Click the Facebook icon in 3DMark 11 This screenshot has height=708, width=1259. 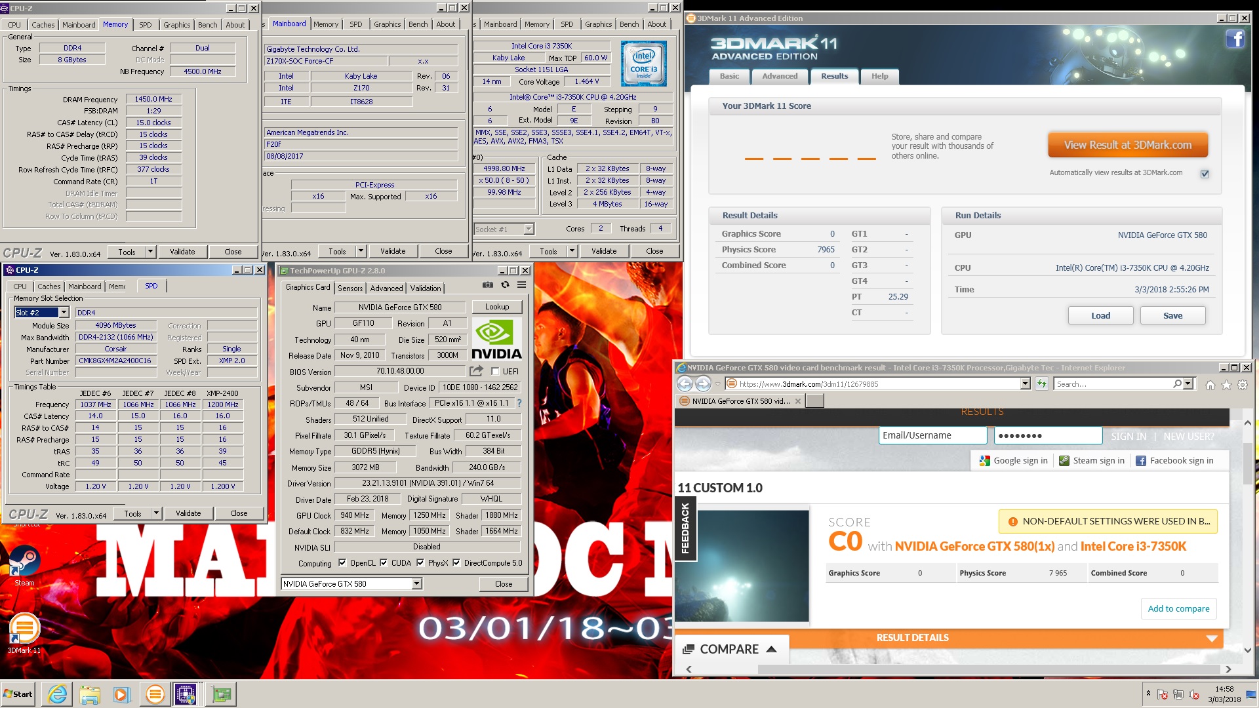pos(1235,39)
